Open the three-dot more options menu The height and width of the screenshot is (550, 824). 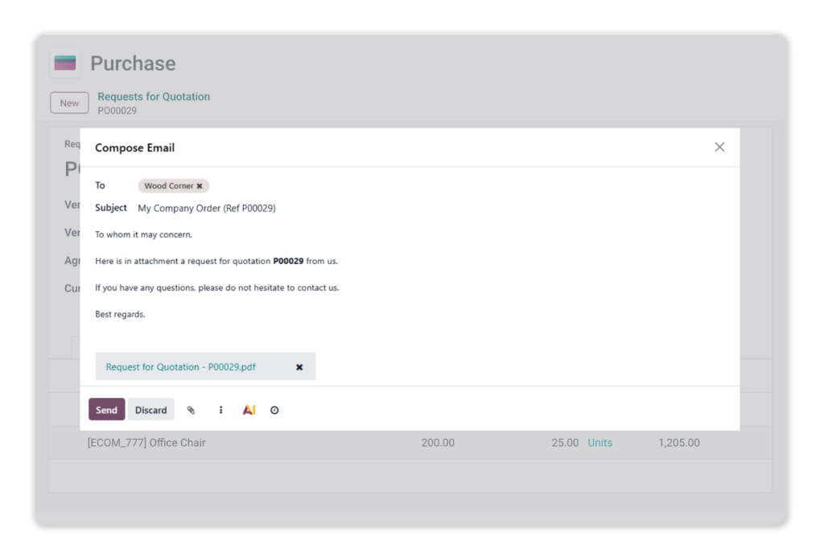[220, 410]
